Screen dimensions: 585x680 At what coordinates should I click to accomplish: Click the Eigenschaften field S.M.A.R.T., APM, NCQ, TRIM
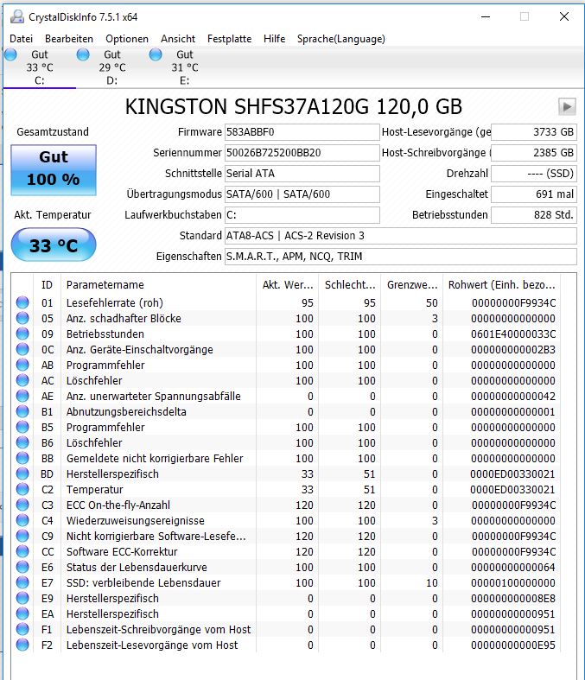[x=401, y=257]
